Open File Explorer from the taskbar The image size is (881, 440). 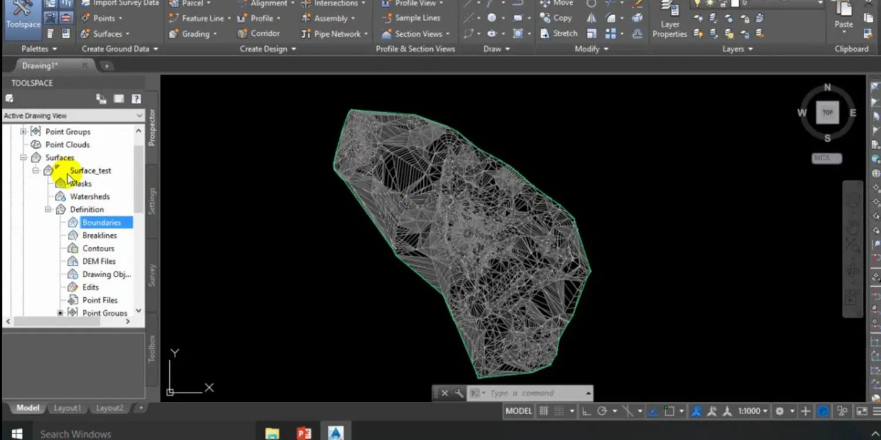point(272,434)
